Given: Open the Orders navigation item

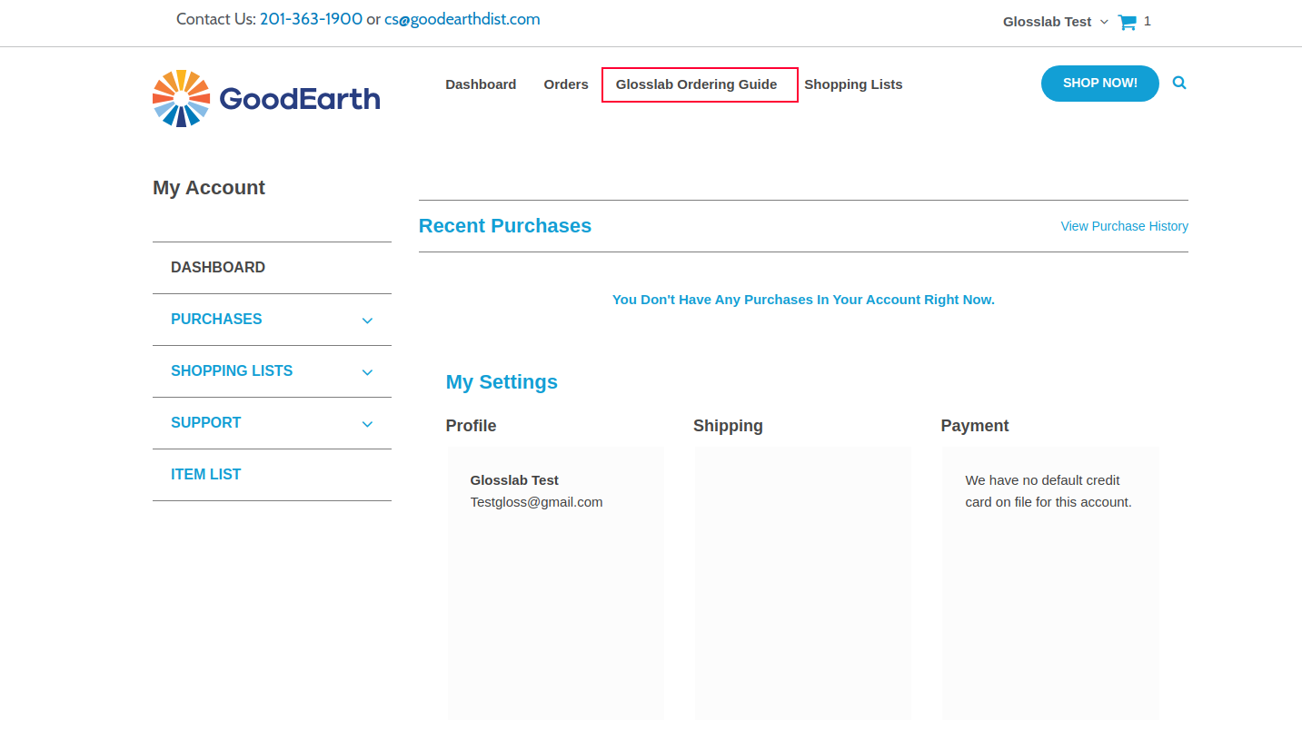Looking at the screenshot, I should click(566, 84).
